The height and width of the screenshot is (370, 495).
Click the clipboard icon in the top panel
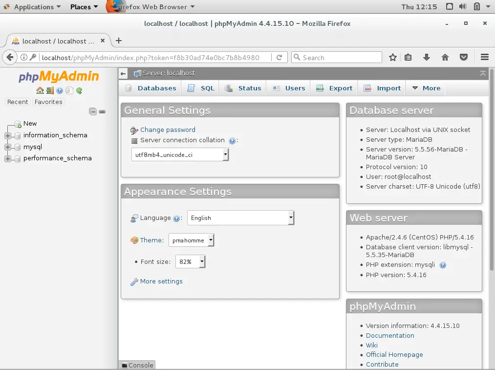(x=477, y=7)
